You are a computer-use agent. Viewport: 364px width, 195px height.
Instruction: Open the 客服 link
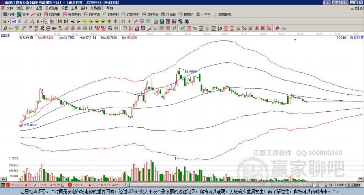coord(327,2)
